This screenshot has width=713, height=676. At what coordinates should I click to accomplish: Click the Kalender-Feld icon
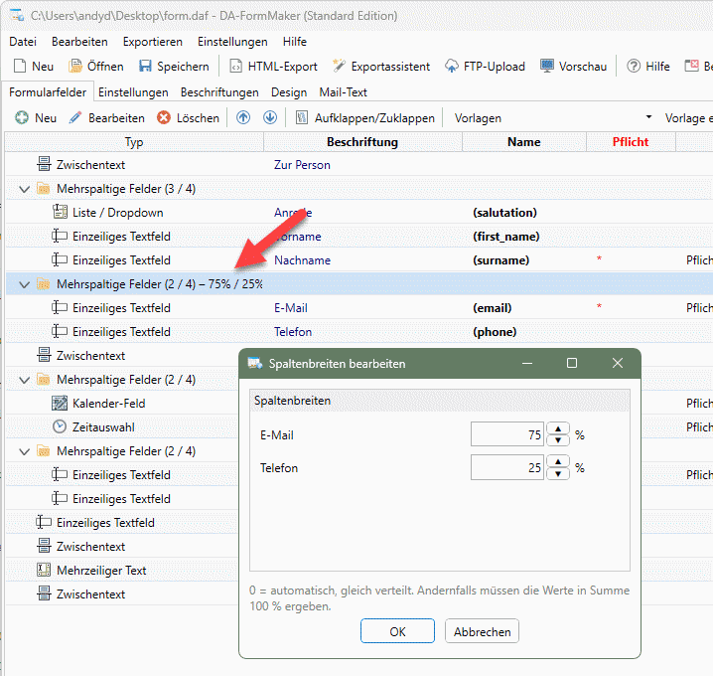[x=60, y=403]
